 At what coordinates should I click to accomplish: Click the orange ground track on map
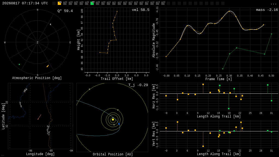pos(39,117)
